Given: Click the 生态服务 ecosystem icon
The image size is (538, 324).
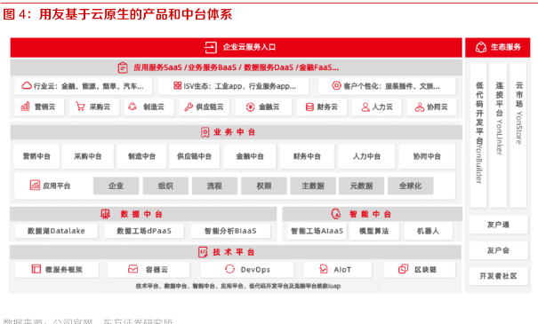Looking at the screenshot, I should click(481, 47).
